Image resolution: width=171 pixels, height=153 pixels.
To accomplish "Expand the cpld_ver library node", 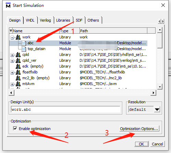I will pyautogui.click(x=12, y=61).
